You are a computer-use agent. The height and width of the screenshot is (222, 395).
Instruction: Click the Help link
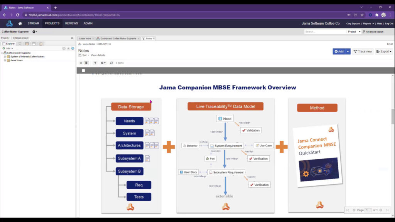pyautogui.click(x=380, y=24)
